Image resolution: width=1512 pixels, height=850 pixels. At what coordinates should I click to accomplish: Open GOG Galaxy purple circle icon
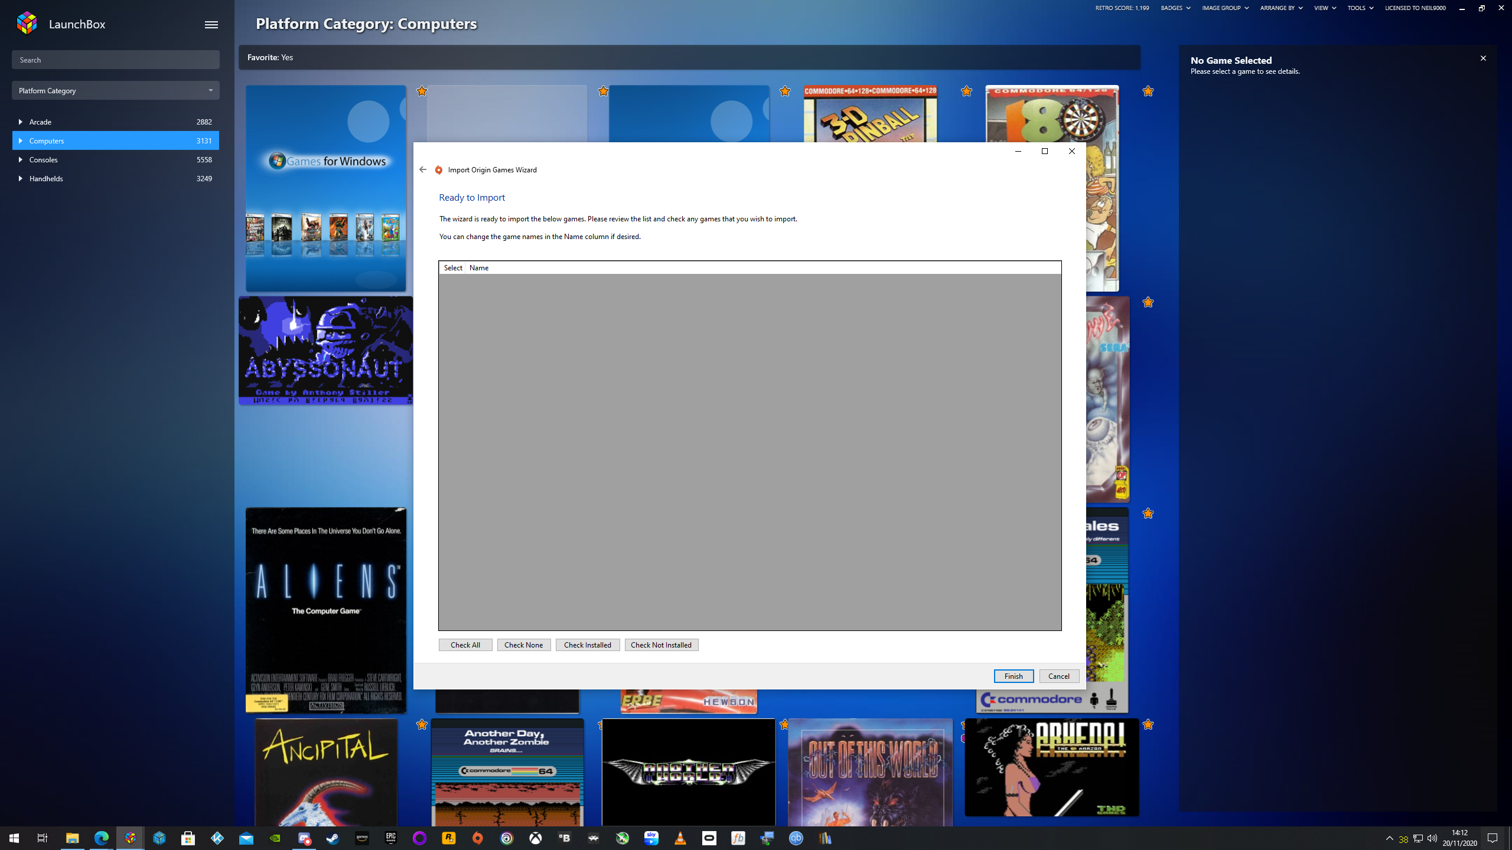[x=419, y=838]
